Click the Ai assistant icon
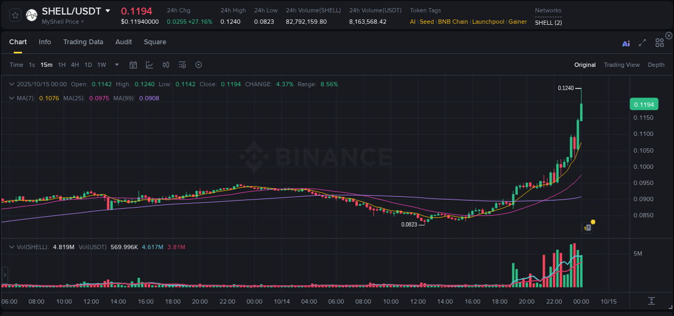This screenshot has width=674, height=316. tap(626, 43)
